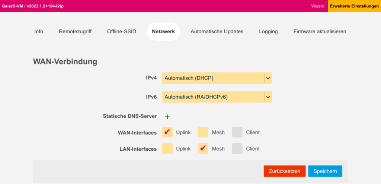Switch to Wizard mode link

(x=318, y=6)
